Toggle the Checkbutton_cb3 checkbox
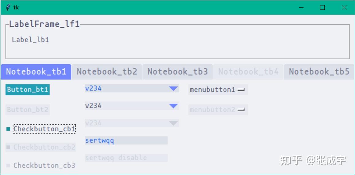This screenshot has width=355, height=175. tap(8, 166)
